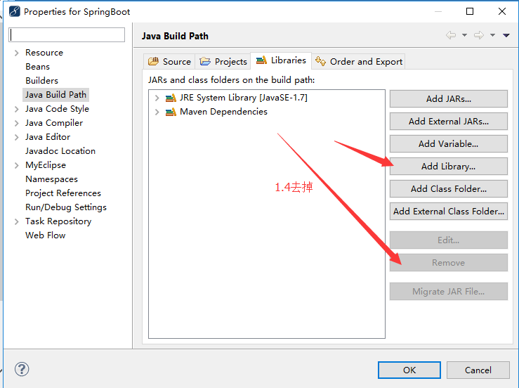The width and height of the screenshot is (519, 388).
Task: Expand the JRE System Library node
Action: pos(157,98)
